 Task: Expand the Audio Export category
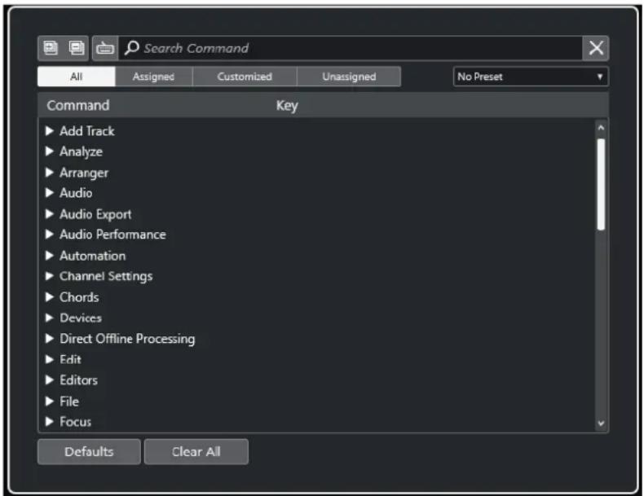(x=50, y=213)
